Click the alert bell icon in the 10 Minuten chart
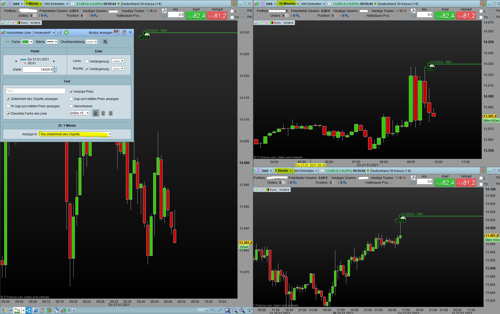The image size is (500, 314). tap(256, 23)
